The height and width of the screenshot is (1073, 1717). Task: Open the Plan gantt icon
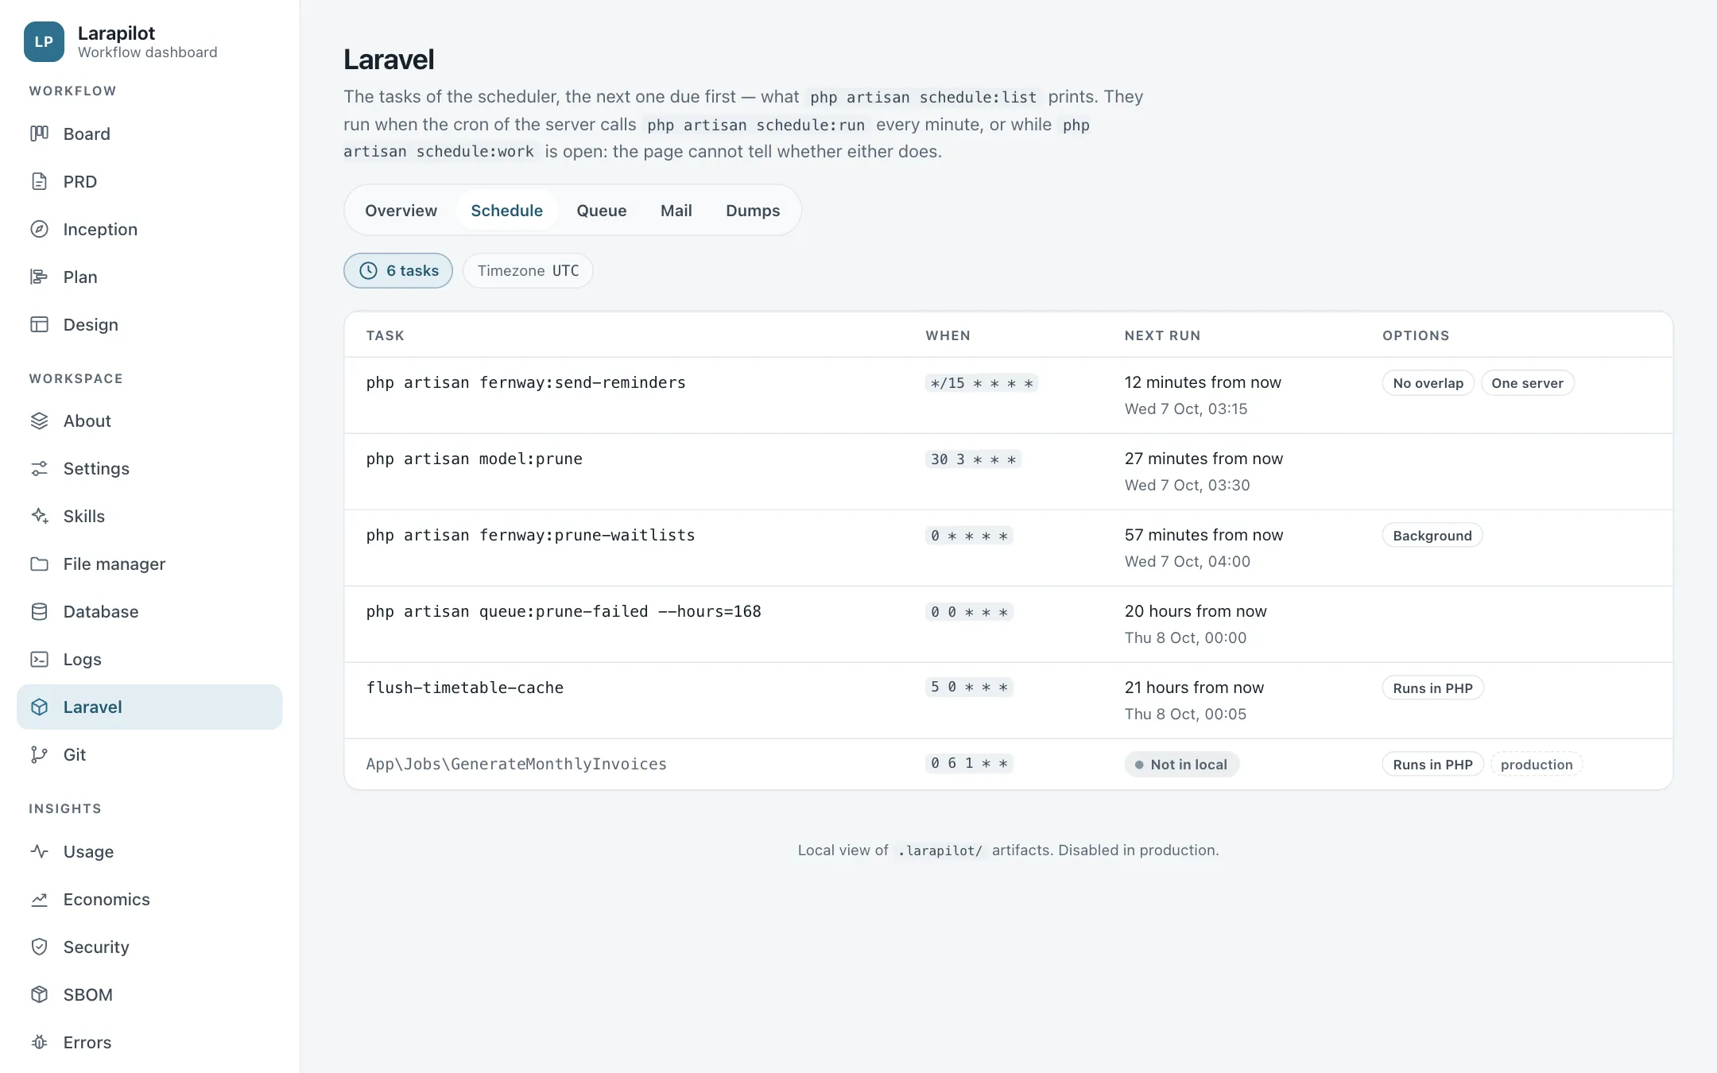coord(39,277)
